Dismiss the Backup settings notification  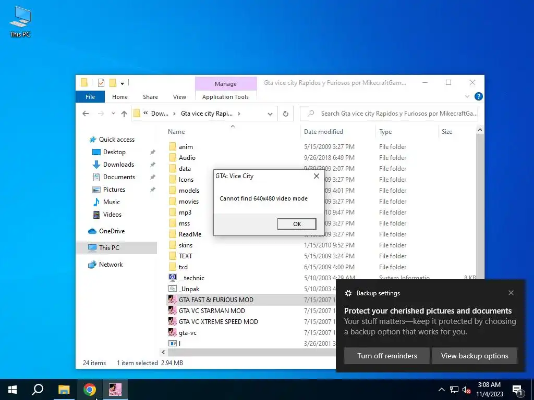coord(511,293)
